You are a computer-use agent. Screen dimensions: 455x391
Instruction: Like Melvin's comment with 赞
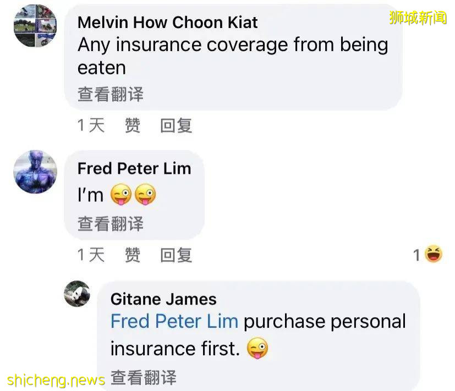(x=133, y=125)
